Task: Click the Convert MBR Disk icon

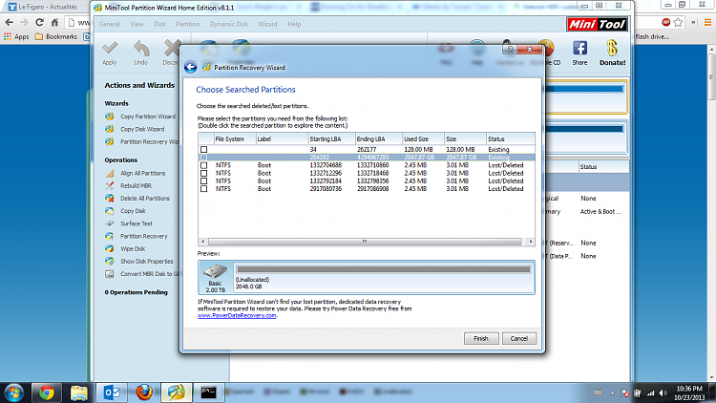Action: click(x=110, y=274)
